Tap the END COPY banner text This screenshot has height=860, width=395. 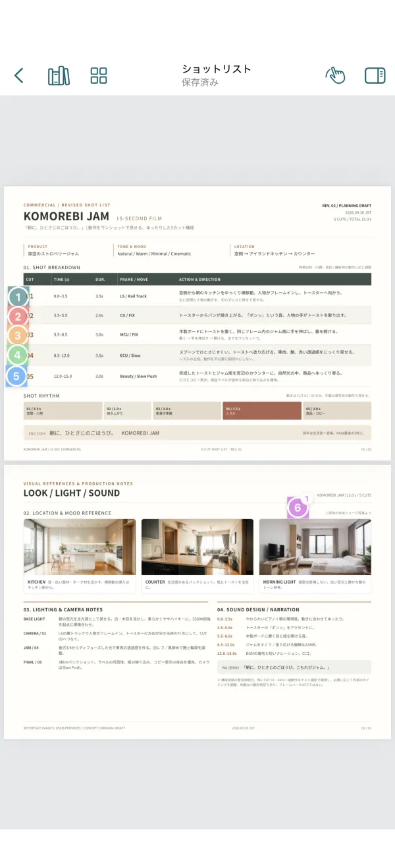94,433
